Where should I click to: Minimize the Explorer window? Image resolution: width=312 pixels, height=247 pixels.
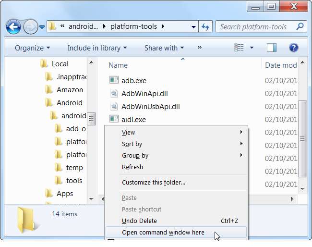pyautogui.click(x=255, y=6)
